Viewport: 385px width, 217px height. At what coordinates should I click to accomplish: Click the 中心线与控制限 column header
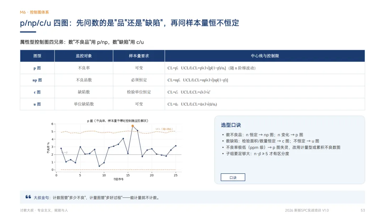click(265, 56)
